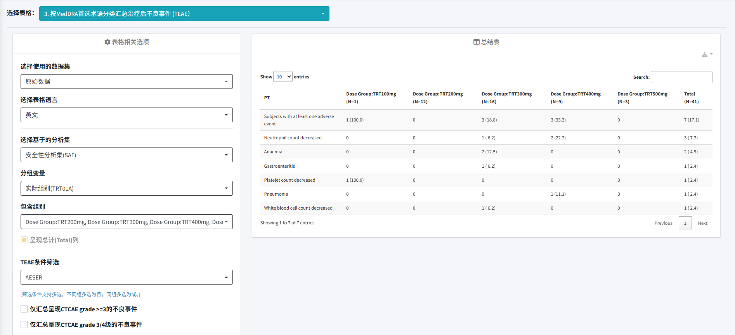Select page 1 in the pagination
The width and height of the screenshot is (735, 335).
685,223
